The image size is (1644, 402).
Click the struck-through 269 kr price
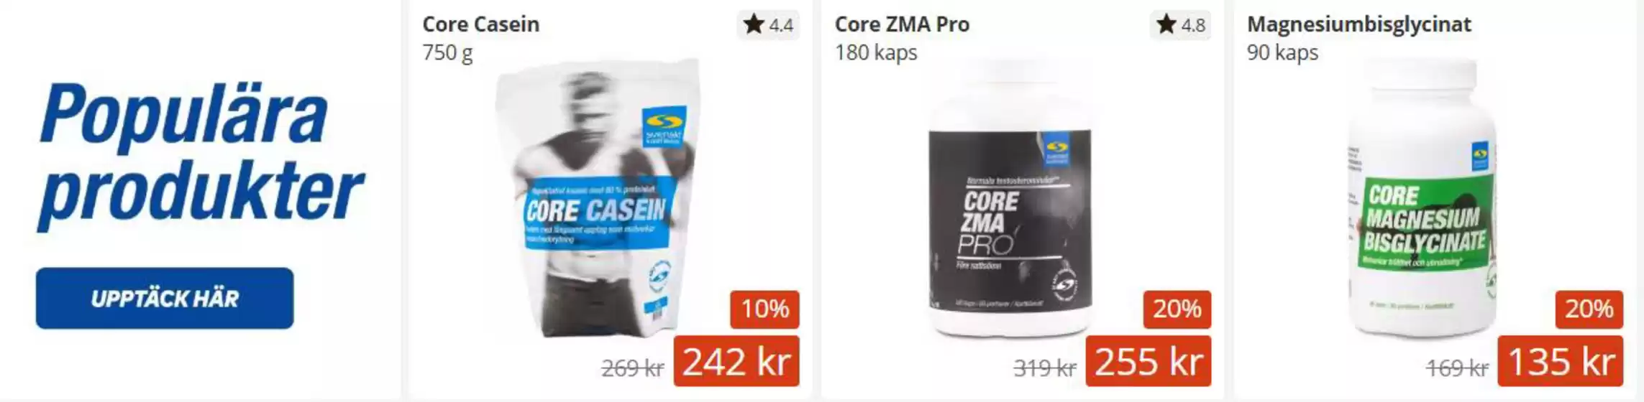(x=632, y=368)
